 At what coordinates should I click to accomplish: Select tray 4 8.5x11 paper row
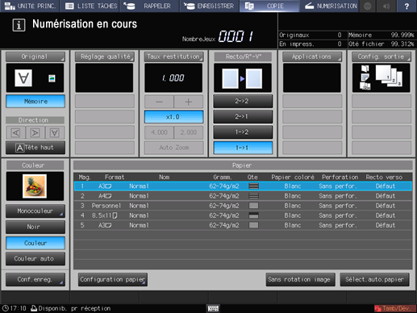point(243,215)
